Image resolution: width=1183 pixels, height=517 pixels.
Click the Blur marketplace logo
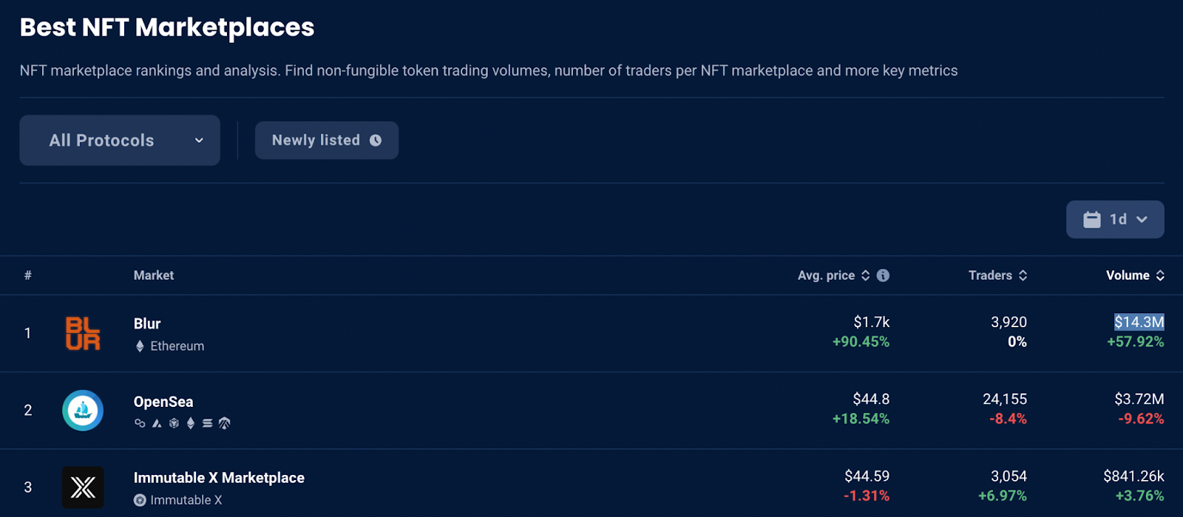click(83, 333)
